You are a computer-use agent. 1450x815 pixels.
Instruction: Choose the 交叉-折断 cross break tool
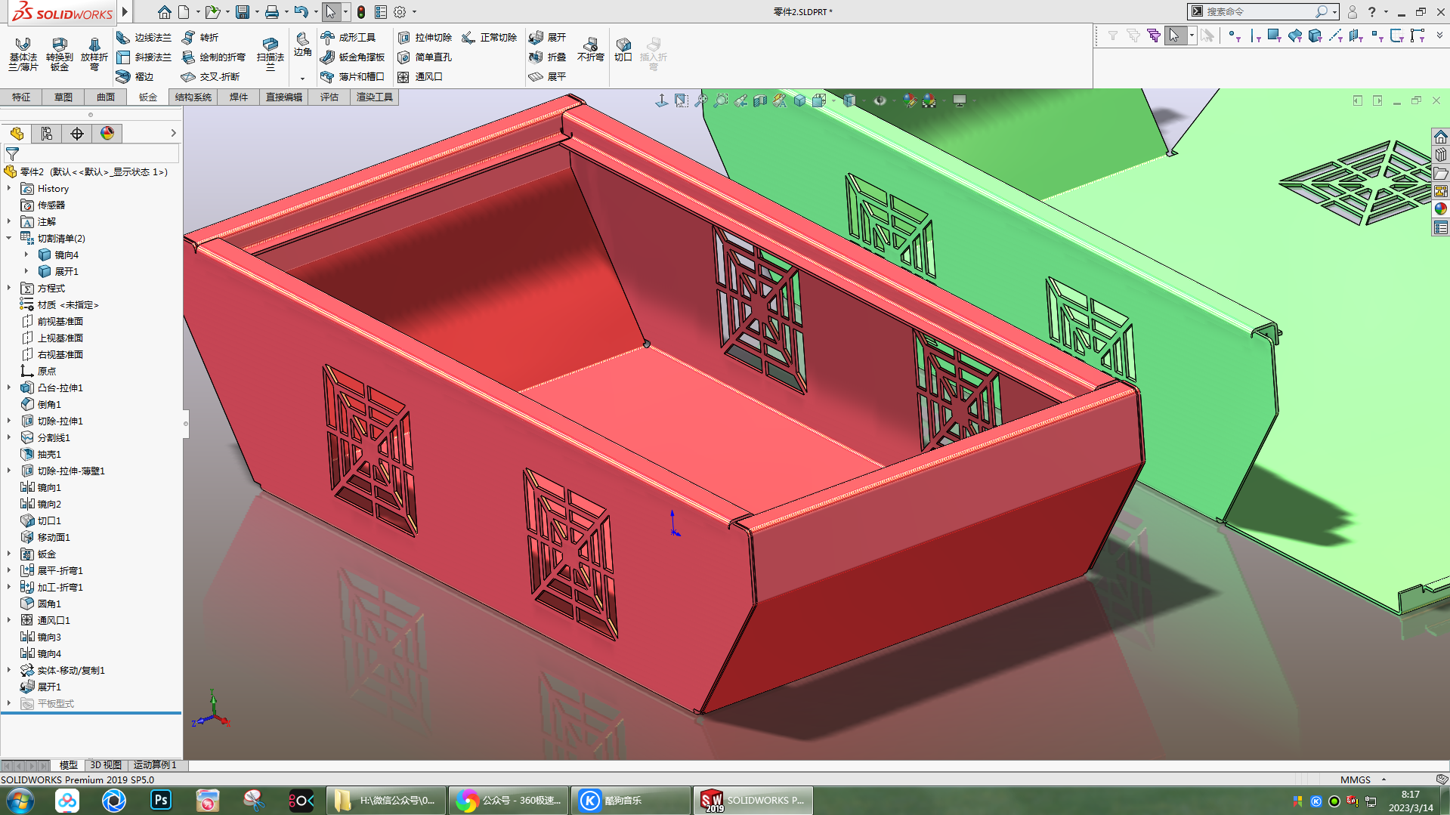point(211,76)
